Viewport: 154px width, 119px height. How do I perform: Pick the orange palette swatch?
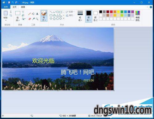click(115, 12)
